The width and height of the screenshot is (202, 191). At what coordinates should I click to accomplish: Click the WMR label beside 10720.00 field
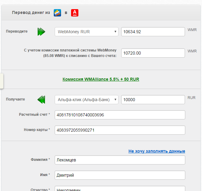coord(192,51)
